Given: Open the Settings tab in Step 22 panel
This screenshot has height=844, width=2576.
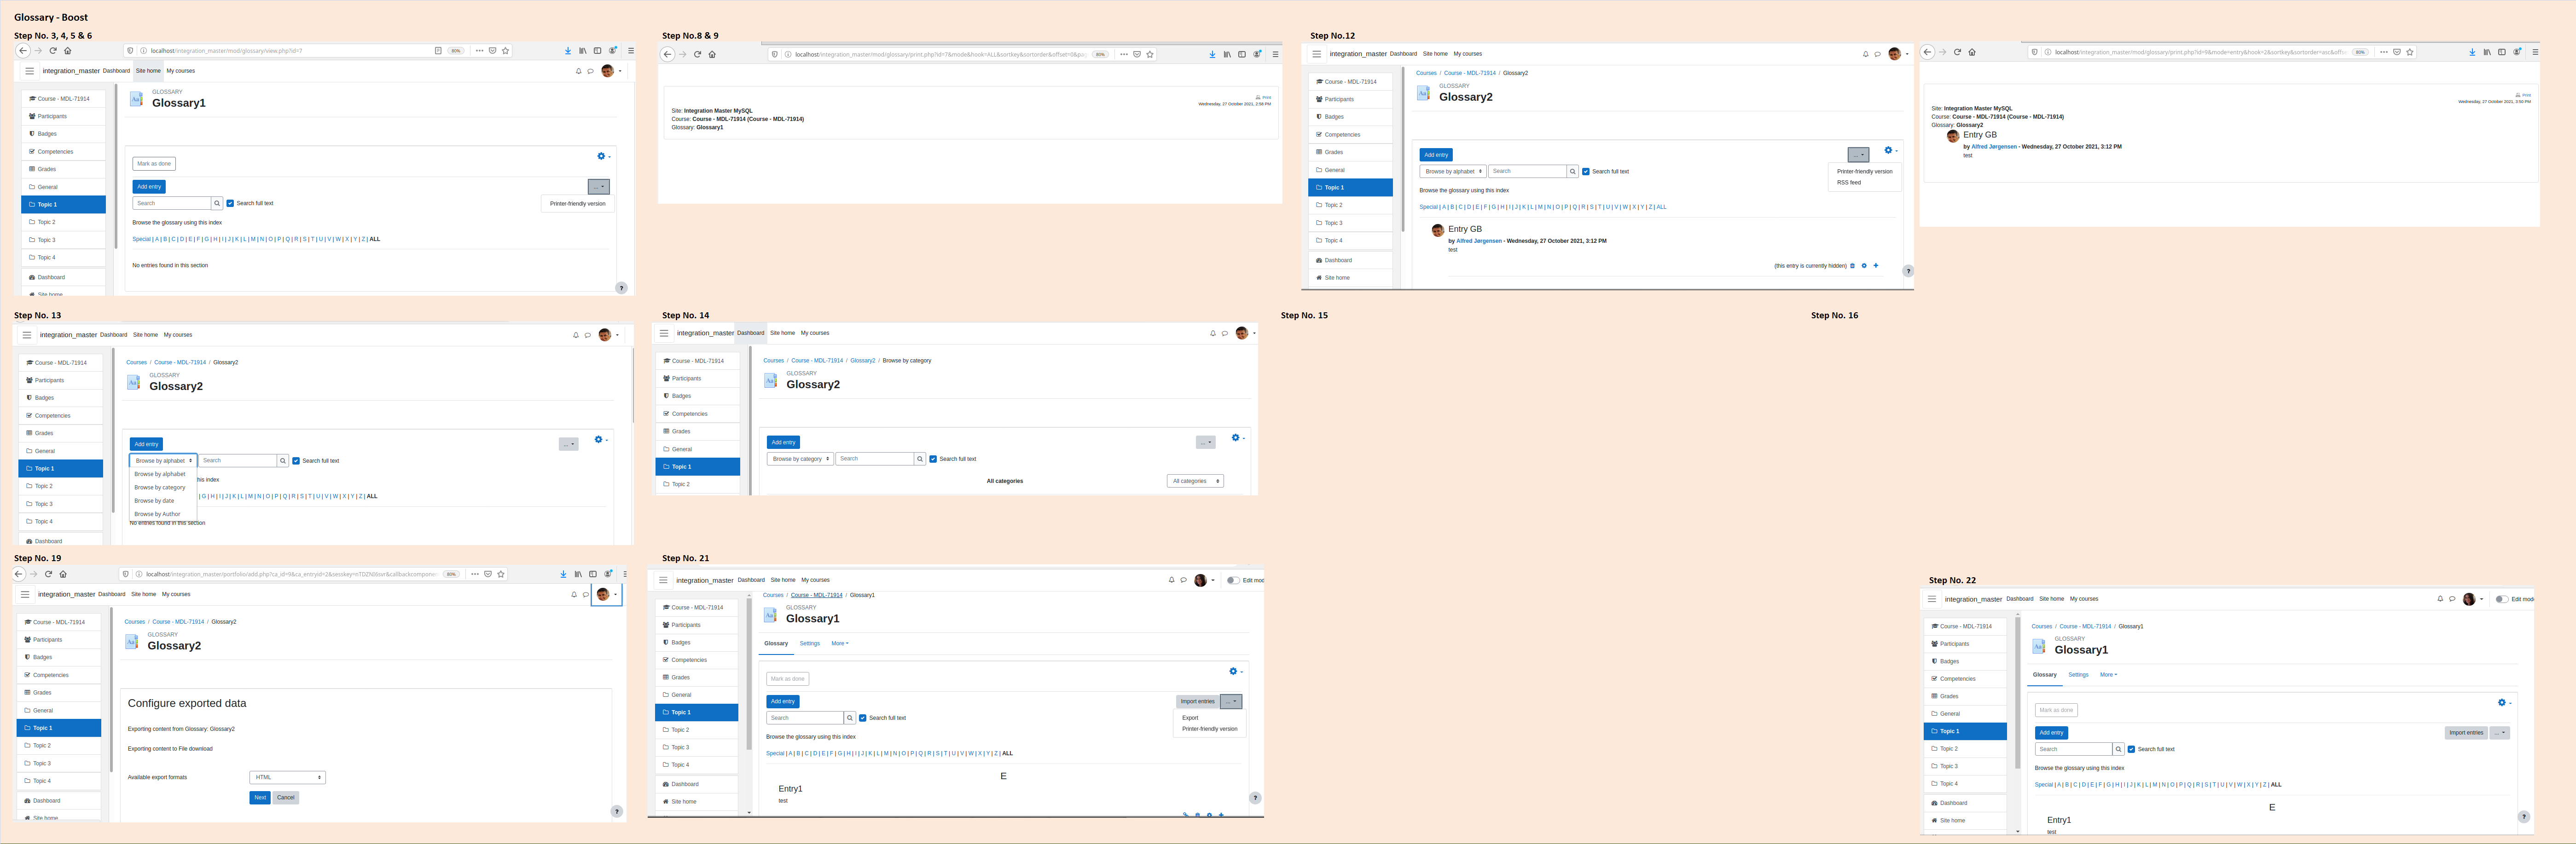Looking at the screenshot, I should tap(2078, 674).
